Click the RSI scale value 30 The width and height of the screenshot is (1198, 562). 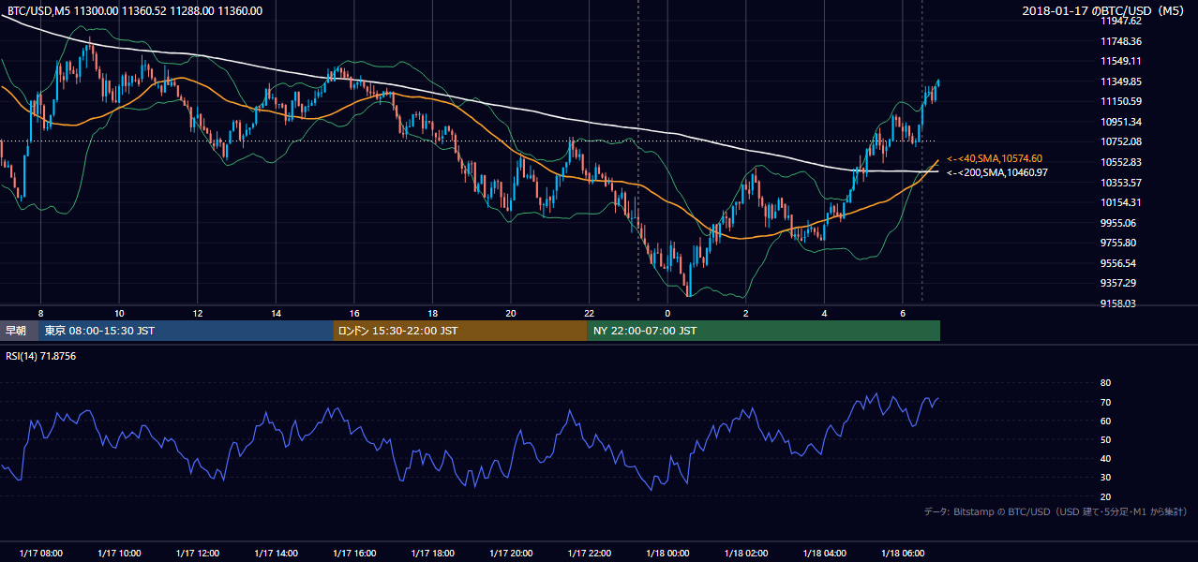pos(1105,478)
